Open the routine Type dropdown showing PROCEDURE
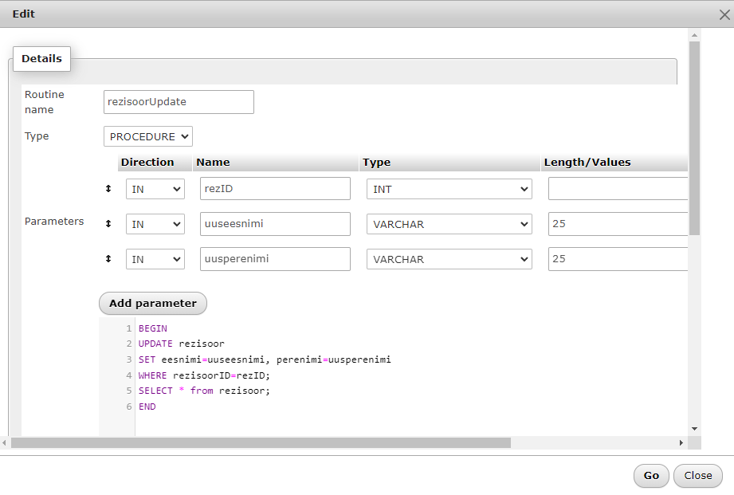 pos(148,136)
